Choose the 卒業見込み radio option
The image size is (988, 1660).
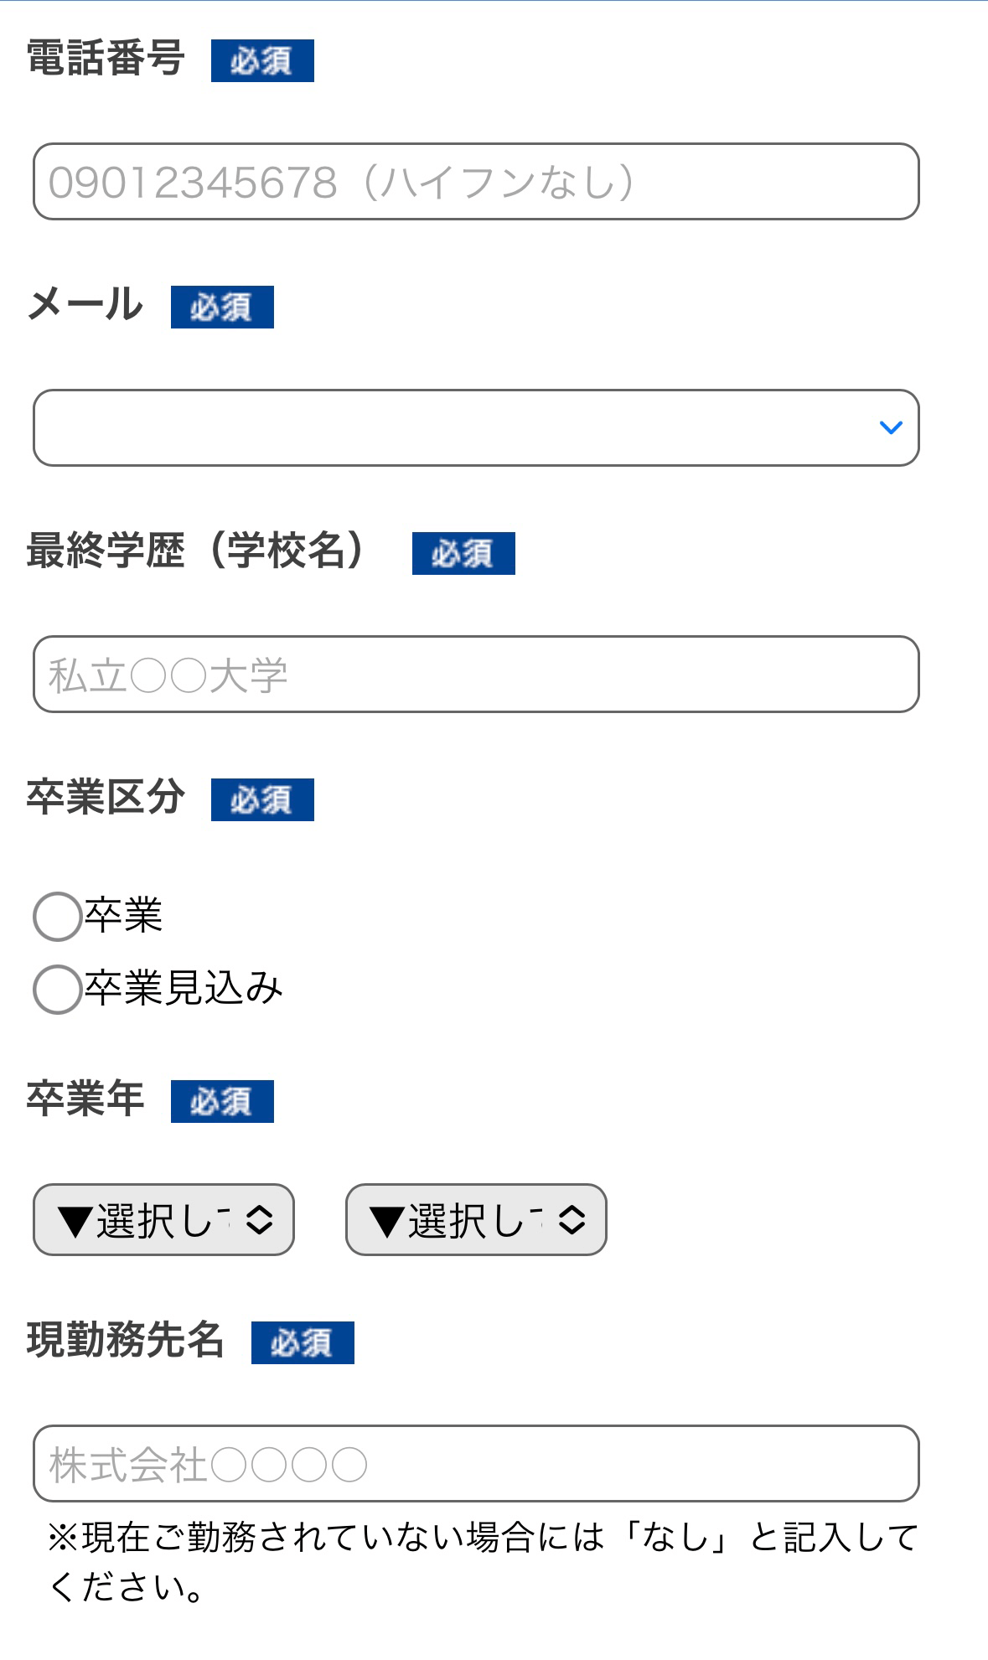pyautogui.click(x=57, y=990)
